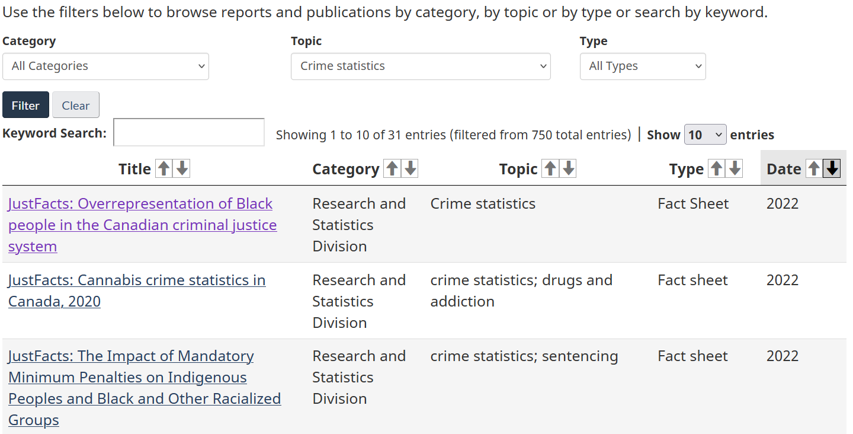Image resolution: width=853 pixels, height=434 pixels.
Task: Sort Date column ascending arrow
Action: tap(814, 169)
